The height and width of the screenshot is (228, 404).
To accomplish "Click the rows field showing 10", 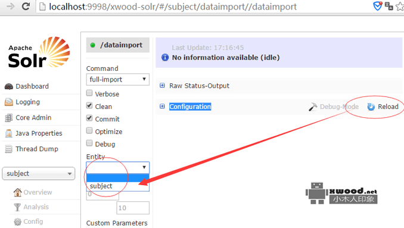I will (x=133, y=208).
